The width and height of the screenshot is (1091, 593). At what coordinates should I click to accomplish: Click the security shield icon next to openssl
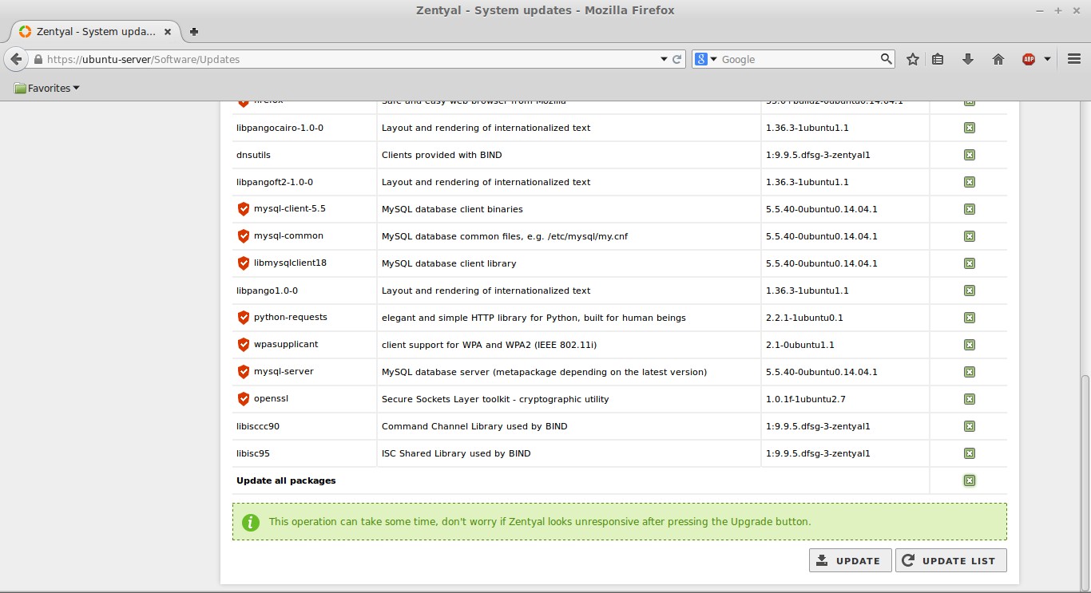[x=244, y=399]
